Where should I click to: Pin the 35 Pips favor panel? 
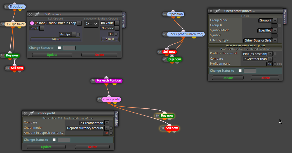(36, 14)
